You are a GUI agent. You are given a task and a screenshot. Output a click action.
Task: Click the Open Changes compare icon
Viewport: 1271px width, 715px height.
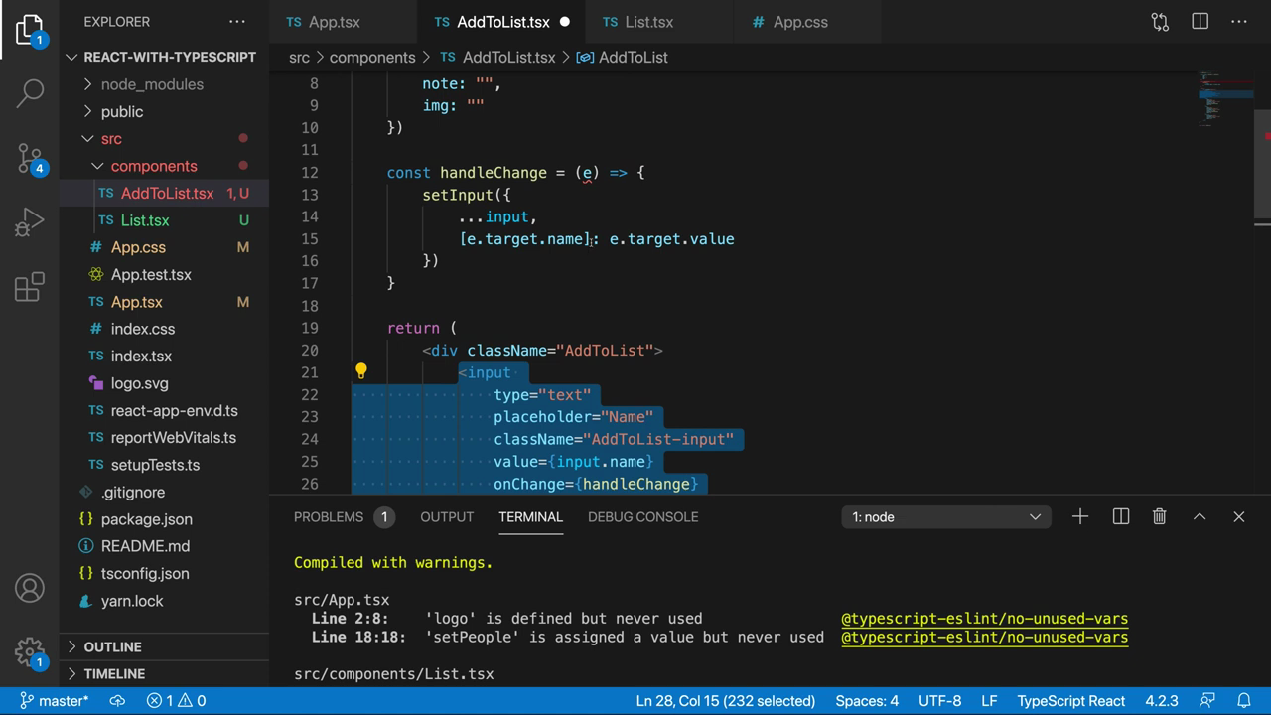point(1160,21)
